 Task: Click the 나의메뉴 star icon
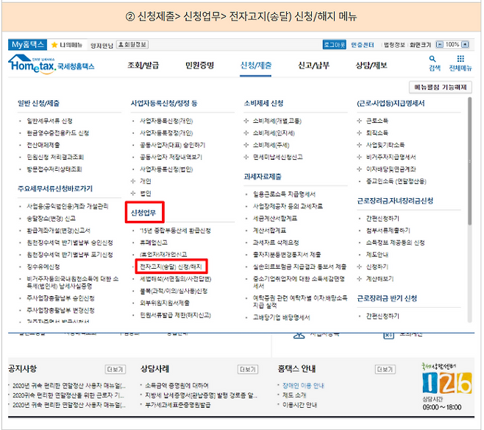coord(54,45)
